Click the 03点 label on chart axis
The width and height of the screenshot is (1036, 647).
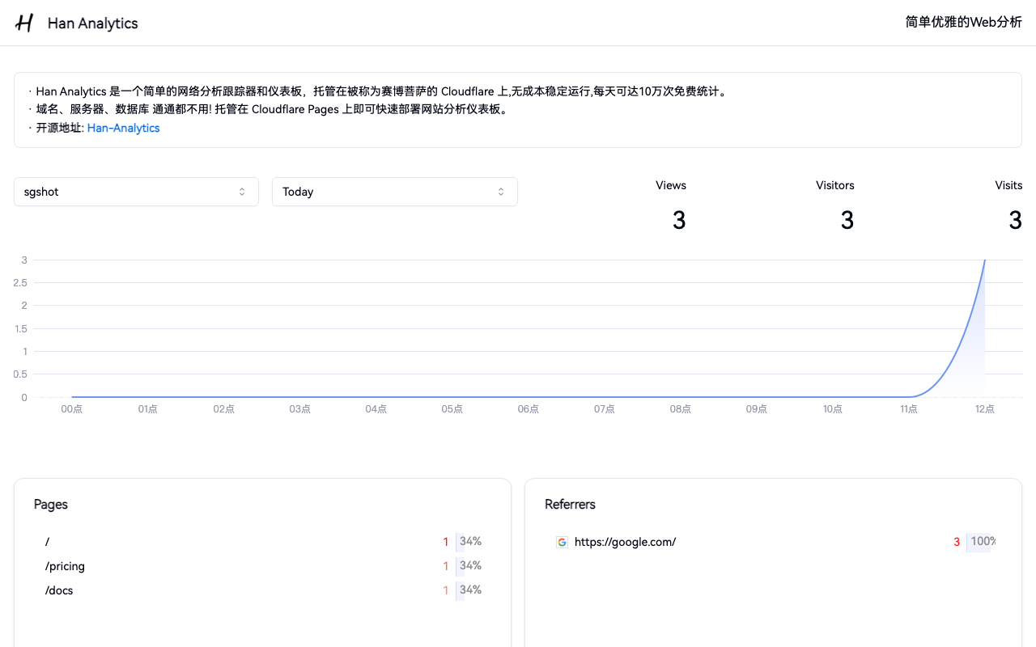pyautogui.click(x=300, y=409)
